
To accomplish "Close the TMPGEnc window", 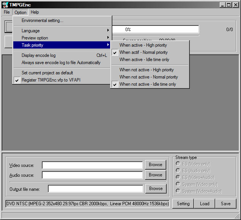I will click(235, 5).
